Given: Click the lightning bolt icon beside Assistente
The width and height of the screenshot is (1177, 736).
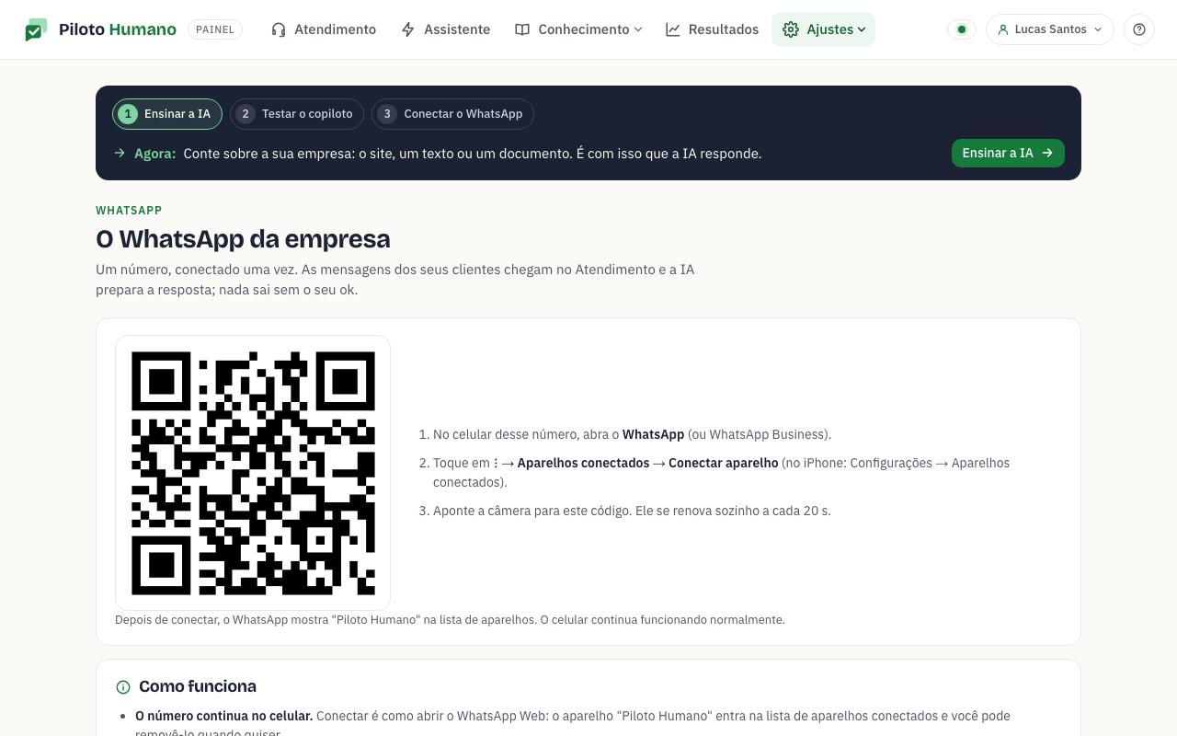Looking at the screenshot, I should pos(408,29).
